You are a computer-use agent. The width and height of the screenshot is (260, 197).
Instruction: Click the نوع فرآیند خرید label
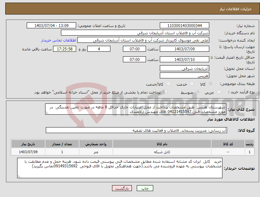point(242,92)
